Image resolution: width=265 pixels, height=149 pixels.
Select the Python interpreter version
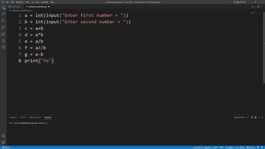pyautogui.click(x=240, y=147)
